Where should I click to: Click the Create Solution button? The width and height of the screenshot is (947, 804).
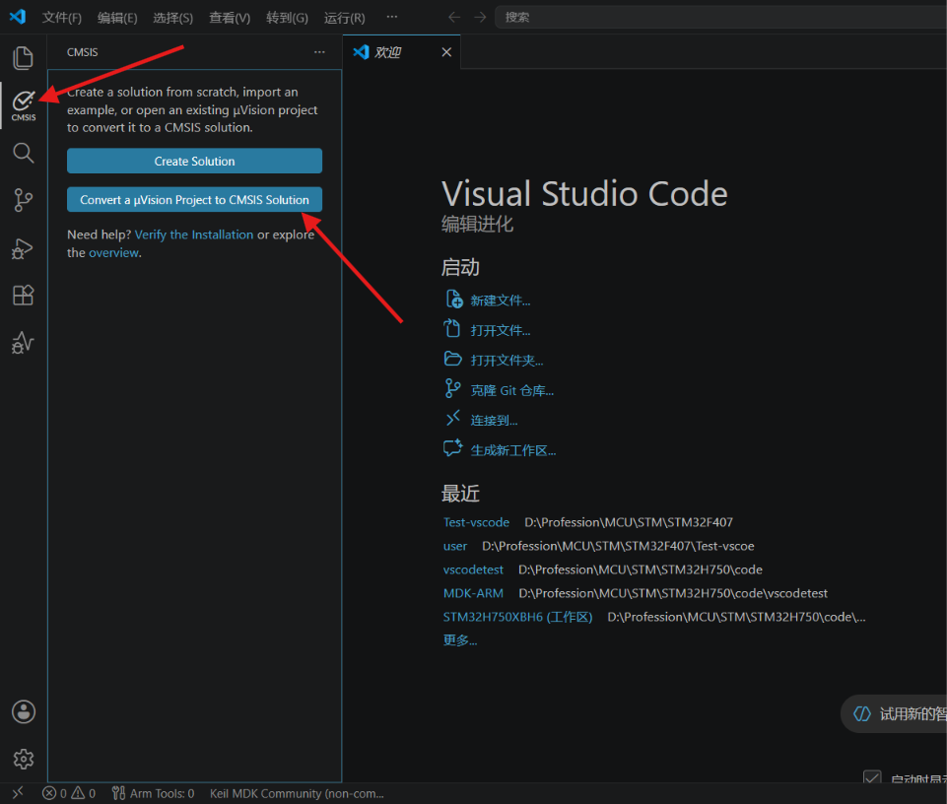[194, 161]
